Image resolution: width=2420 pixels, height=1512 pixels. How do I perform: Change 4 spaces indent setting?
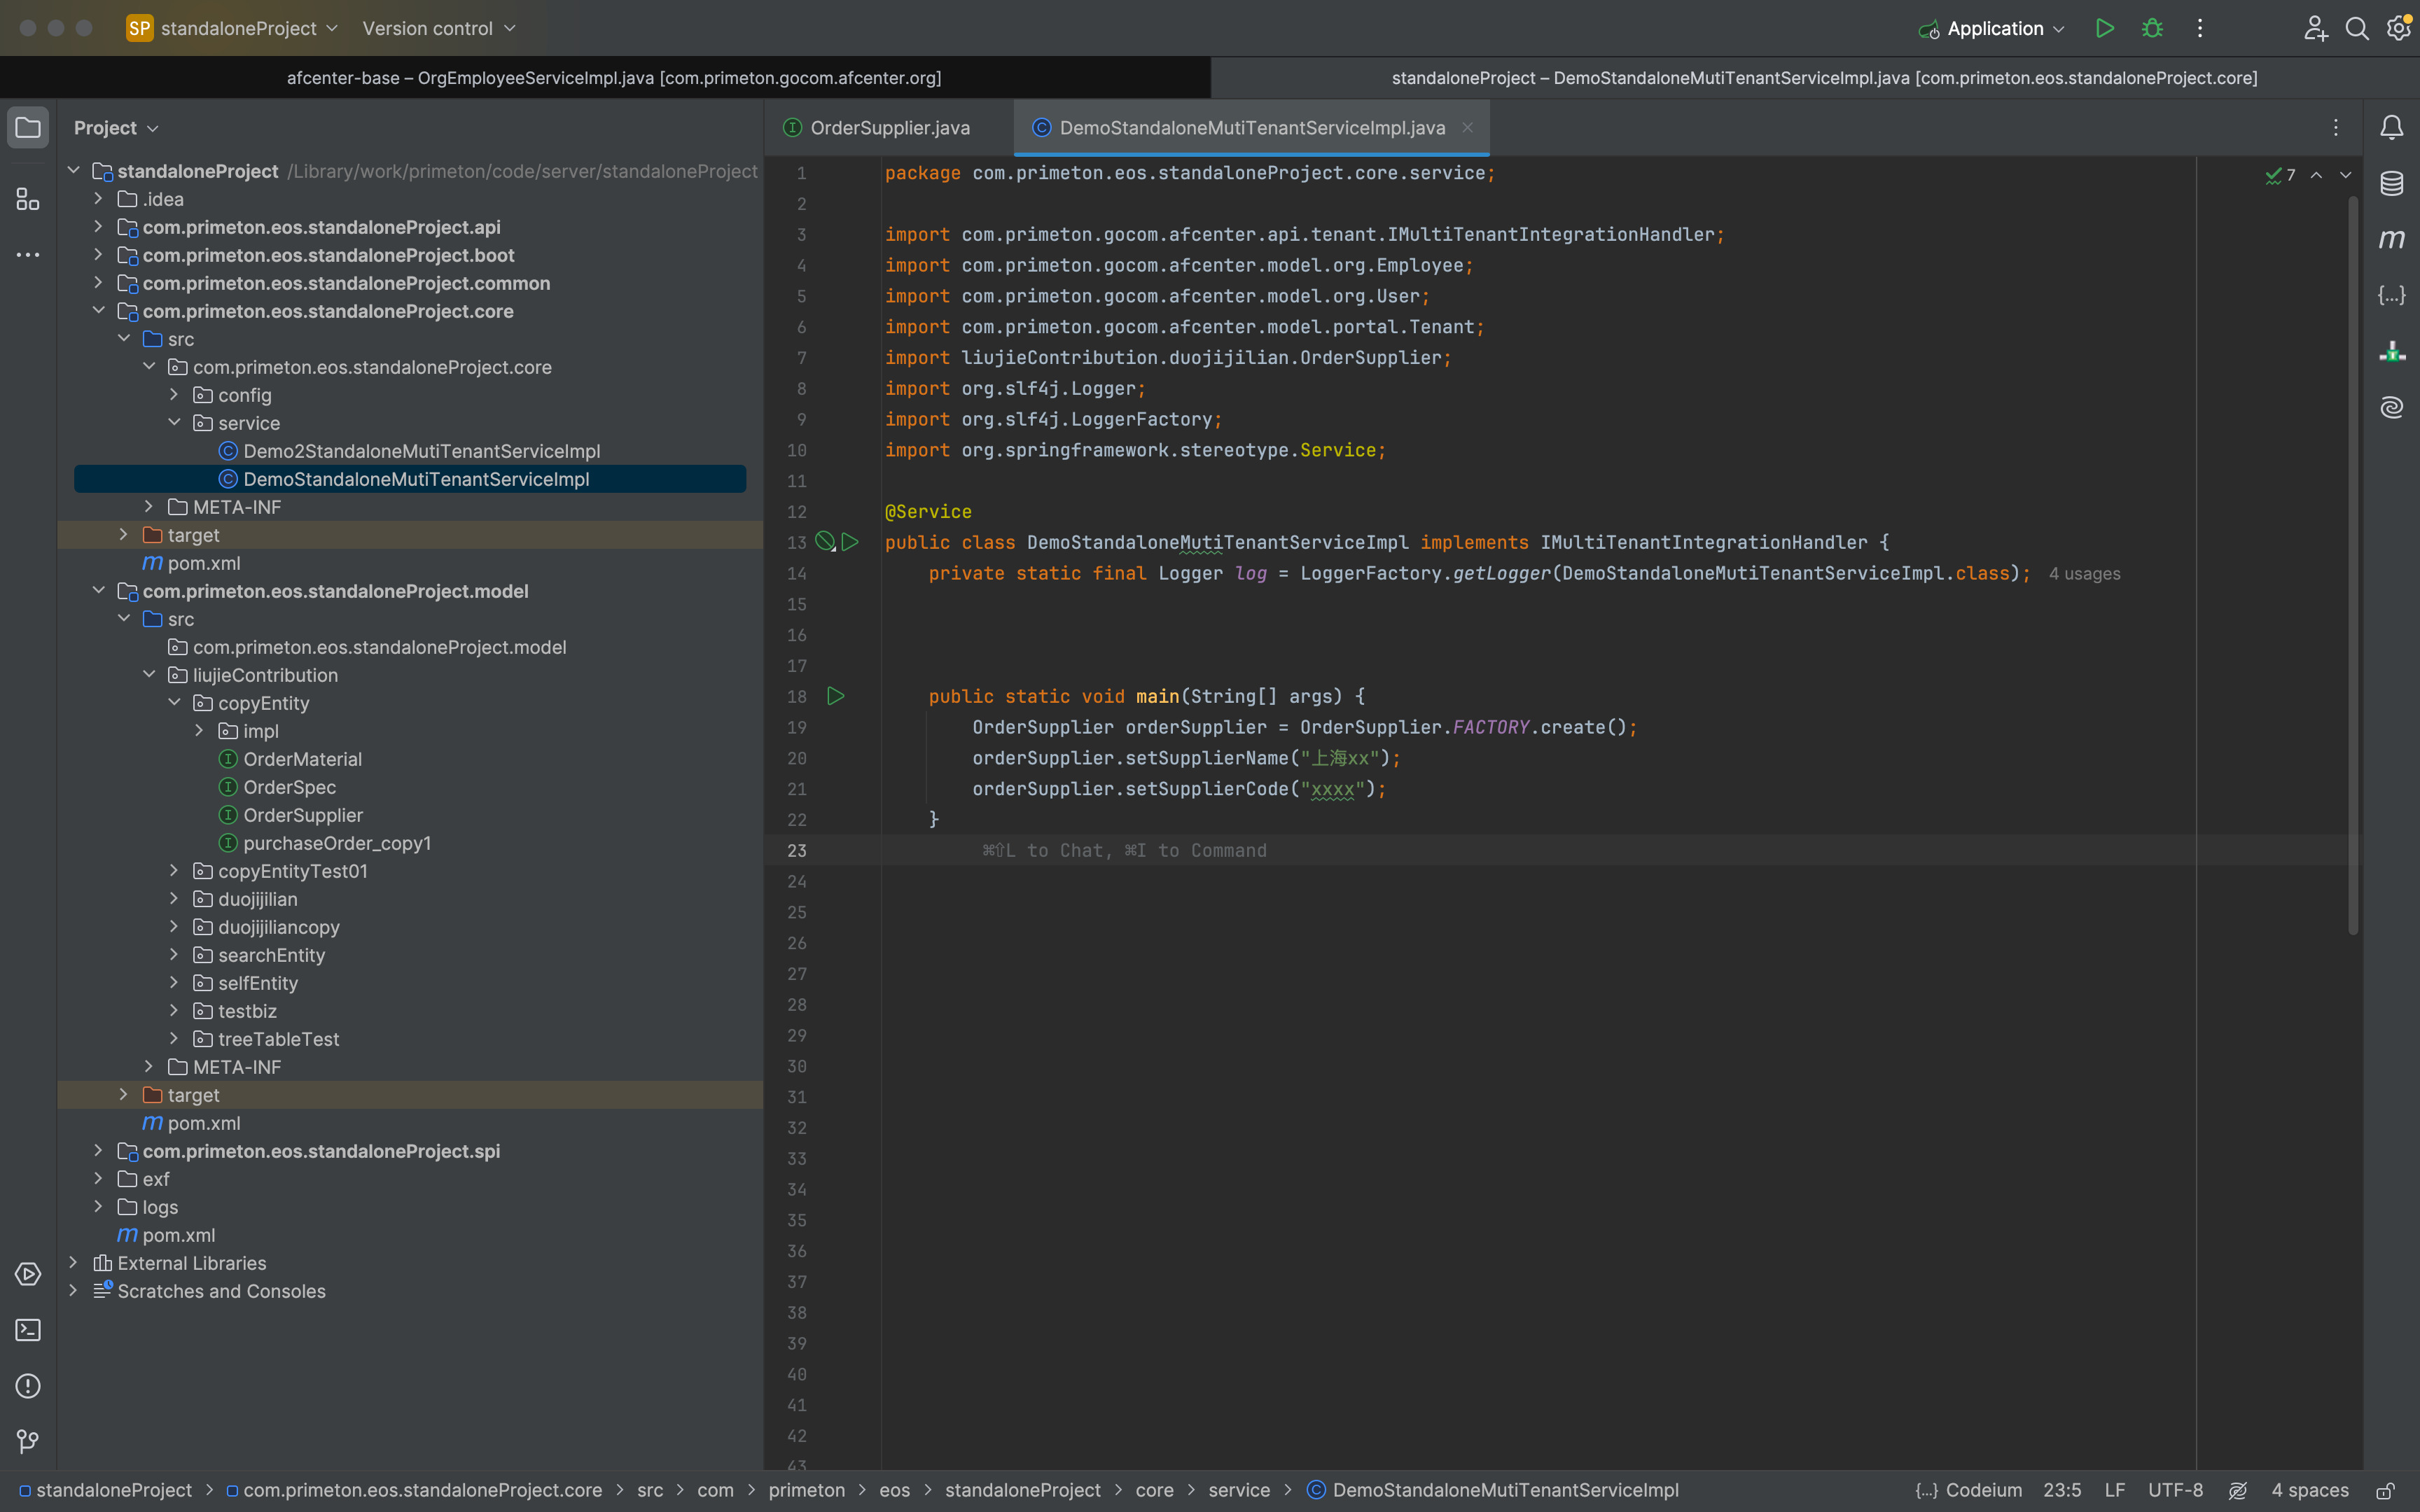click(2309, 1491)
